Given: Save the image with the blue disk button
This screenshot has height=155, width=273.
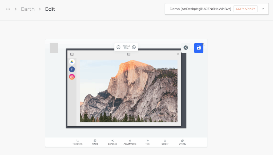Looking at the screenshot, I should [x=198, y=48].
